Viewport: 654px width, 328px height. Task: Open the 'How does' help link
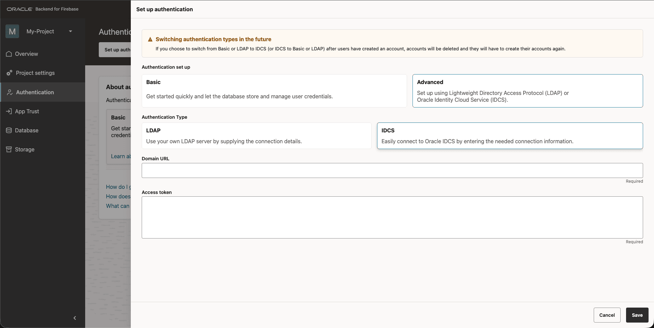click(118, 196)
